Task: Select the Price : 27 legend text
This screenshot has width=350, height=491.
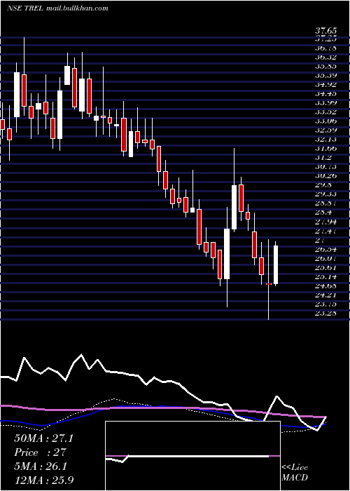Action: (x=40, y=452)
